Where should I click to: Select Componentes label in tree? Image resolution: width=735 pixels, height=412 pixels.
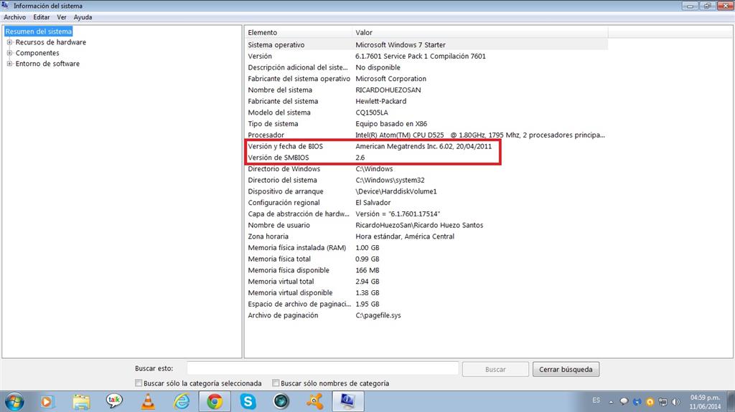coord(37,53)
